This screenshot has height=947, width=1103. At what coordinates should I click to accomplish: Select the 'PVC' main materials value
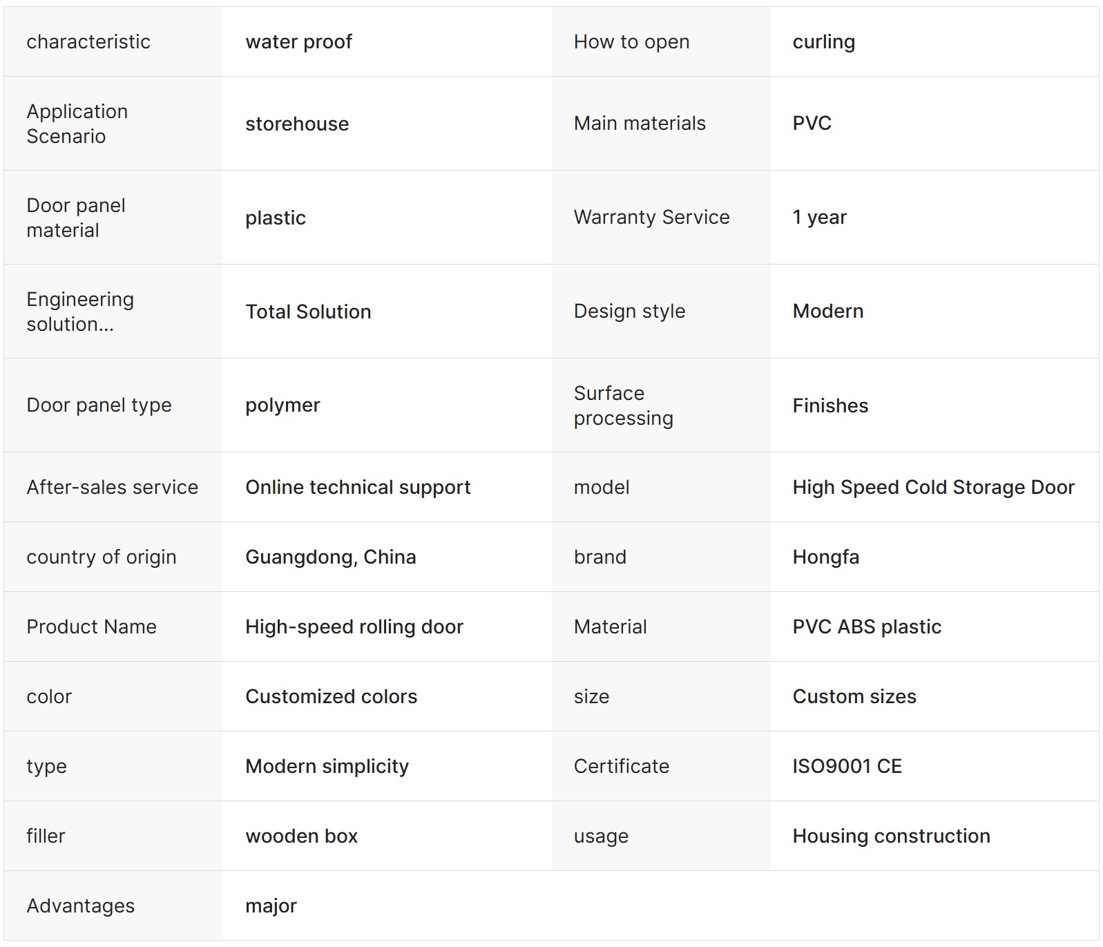pos(812,123)
